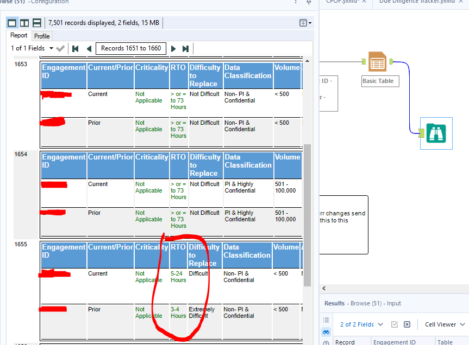Select the vertical split-pane layout icon
Viewport: 469px width, 345px height.
(x=24, y=22)
